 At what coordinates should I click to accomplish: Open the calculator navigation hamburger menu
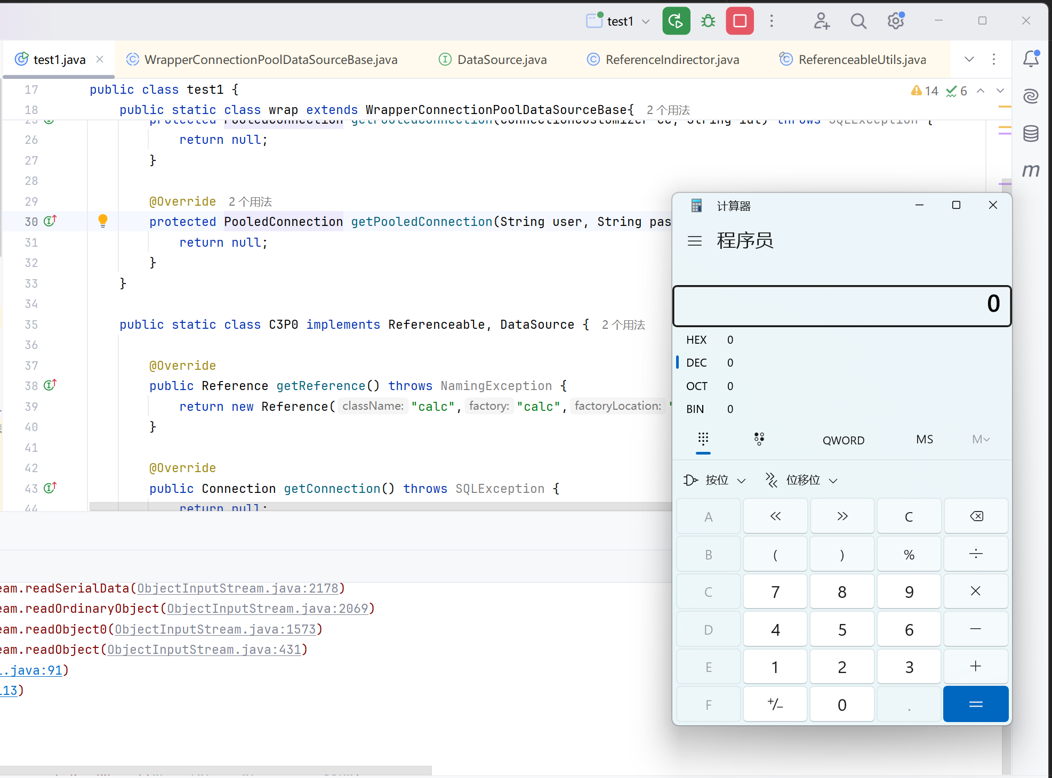click(695, 241)
